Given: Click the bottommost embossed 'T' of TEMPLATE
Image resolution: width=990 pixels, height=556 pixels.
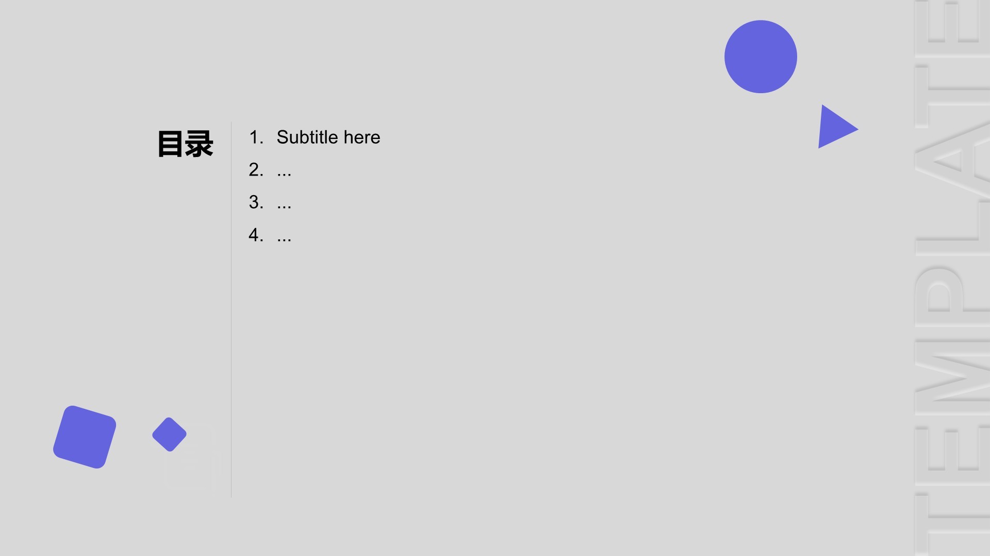Looking at the screenshot, I should pyautogui.click(x=952, y=524).
